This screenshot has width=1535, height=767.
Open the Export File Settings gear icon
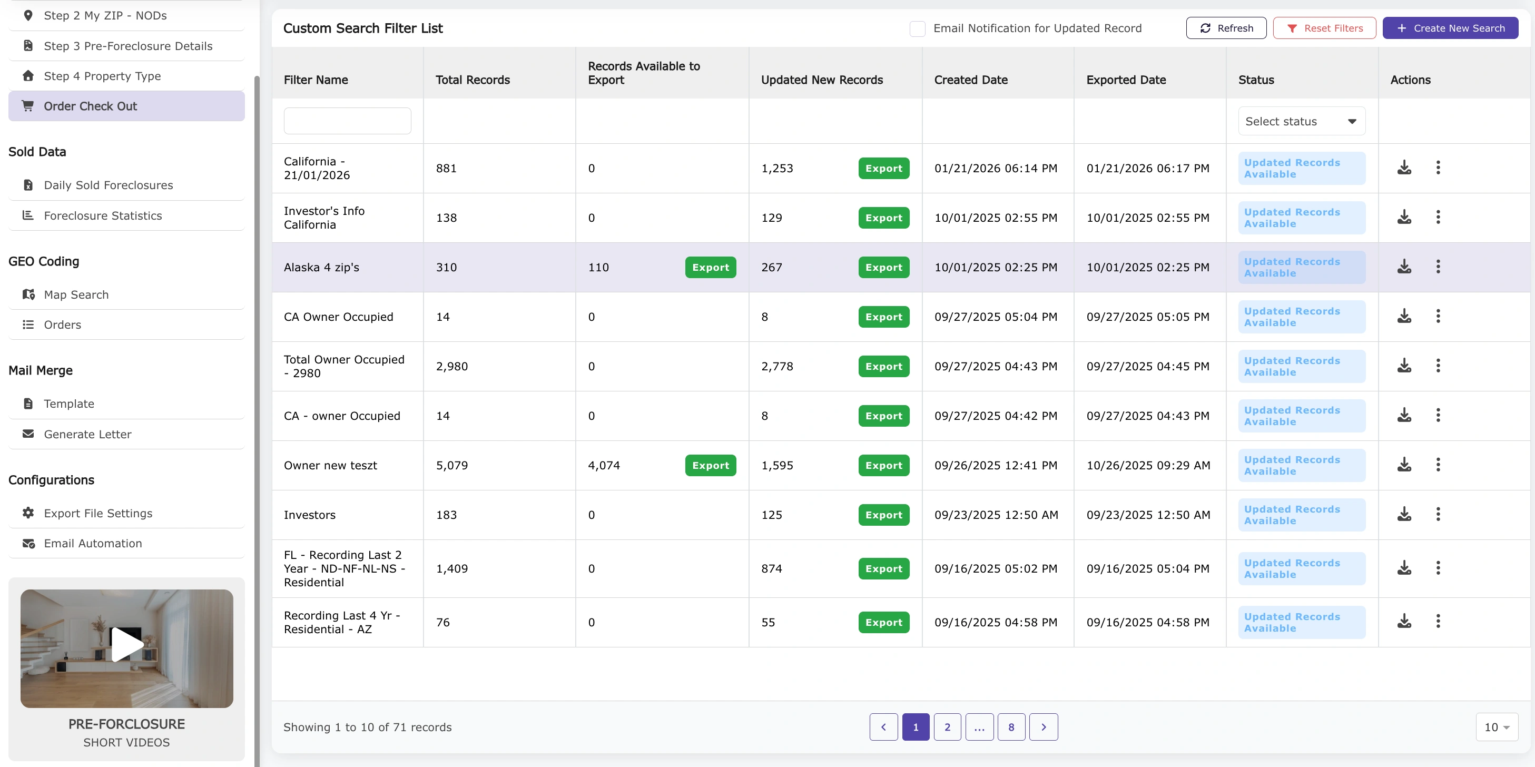click(x=28, y=513)
